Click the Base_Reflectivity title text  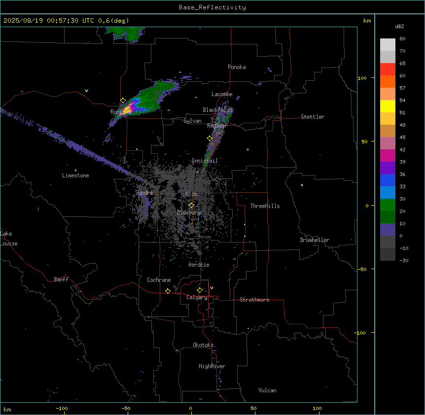(x=212, y=7)
